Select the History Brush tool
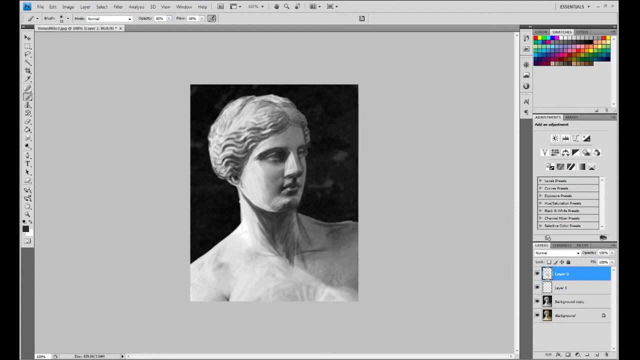The height and width of the screenshot is (360, 640). coord(27,113)
